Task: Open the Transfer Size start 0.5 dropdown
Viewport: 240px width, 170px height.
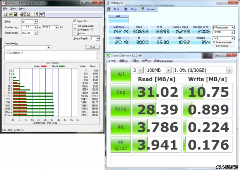Action: point(36,27)
